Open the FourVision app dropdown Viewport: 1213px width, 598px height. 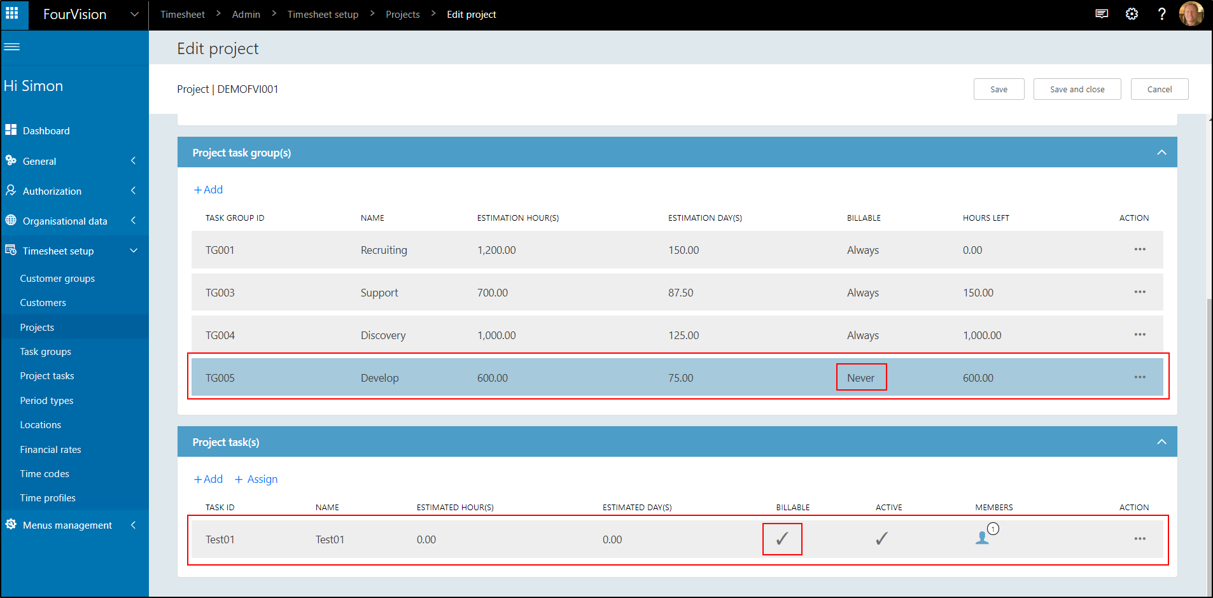134,14
